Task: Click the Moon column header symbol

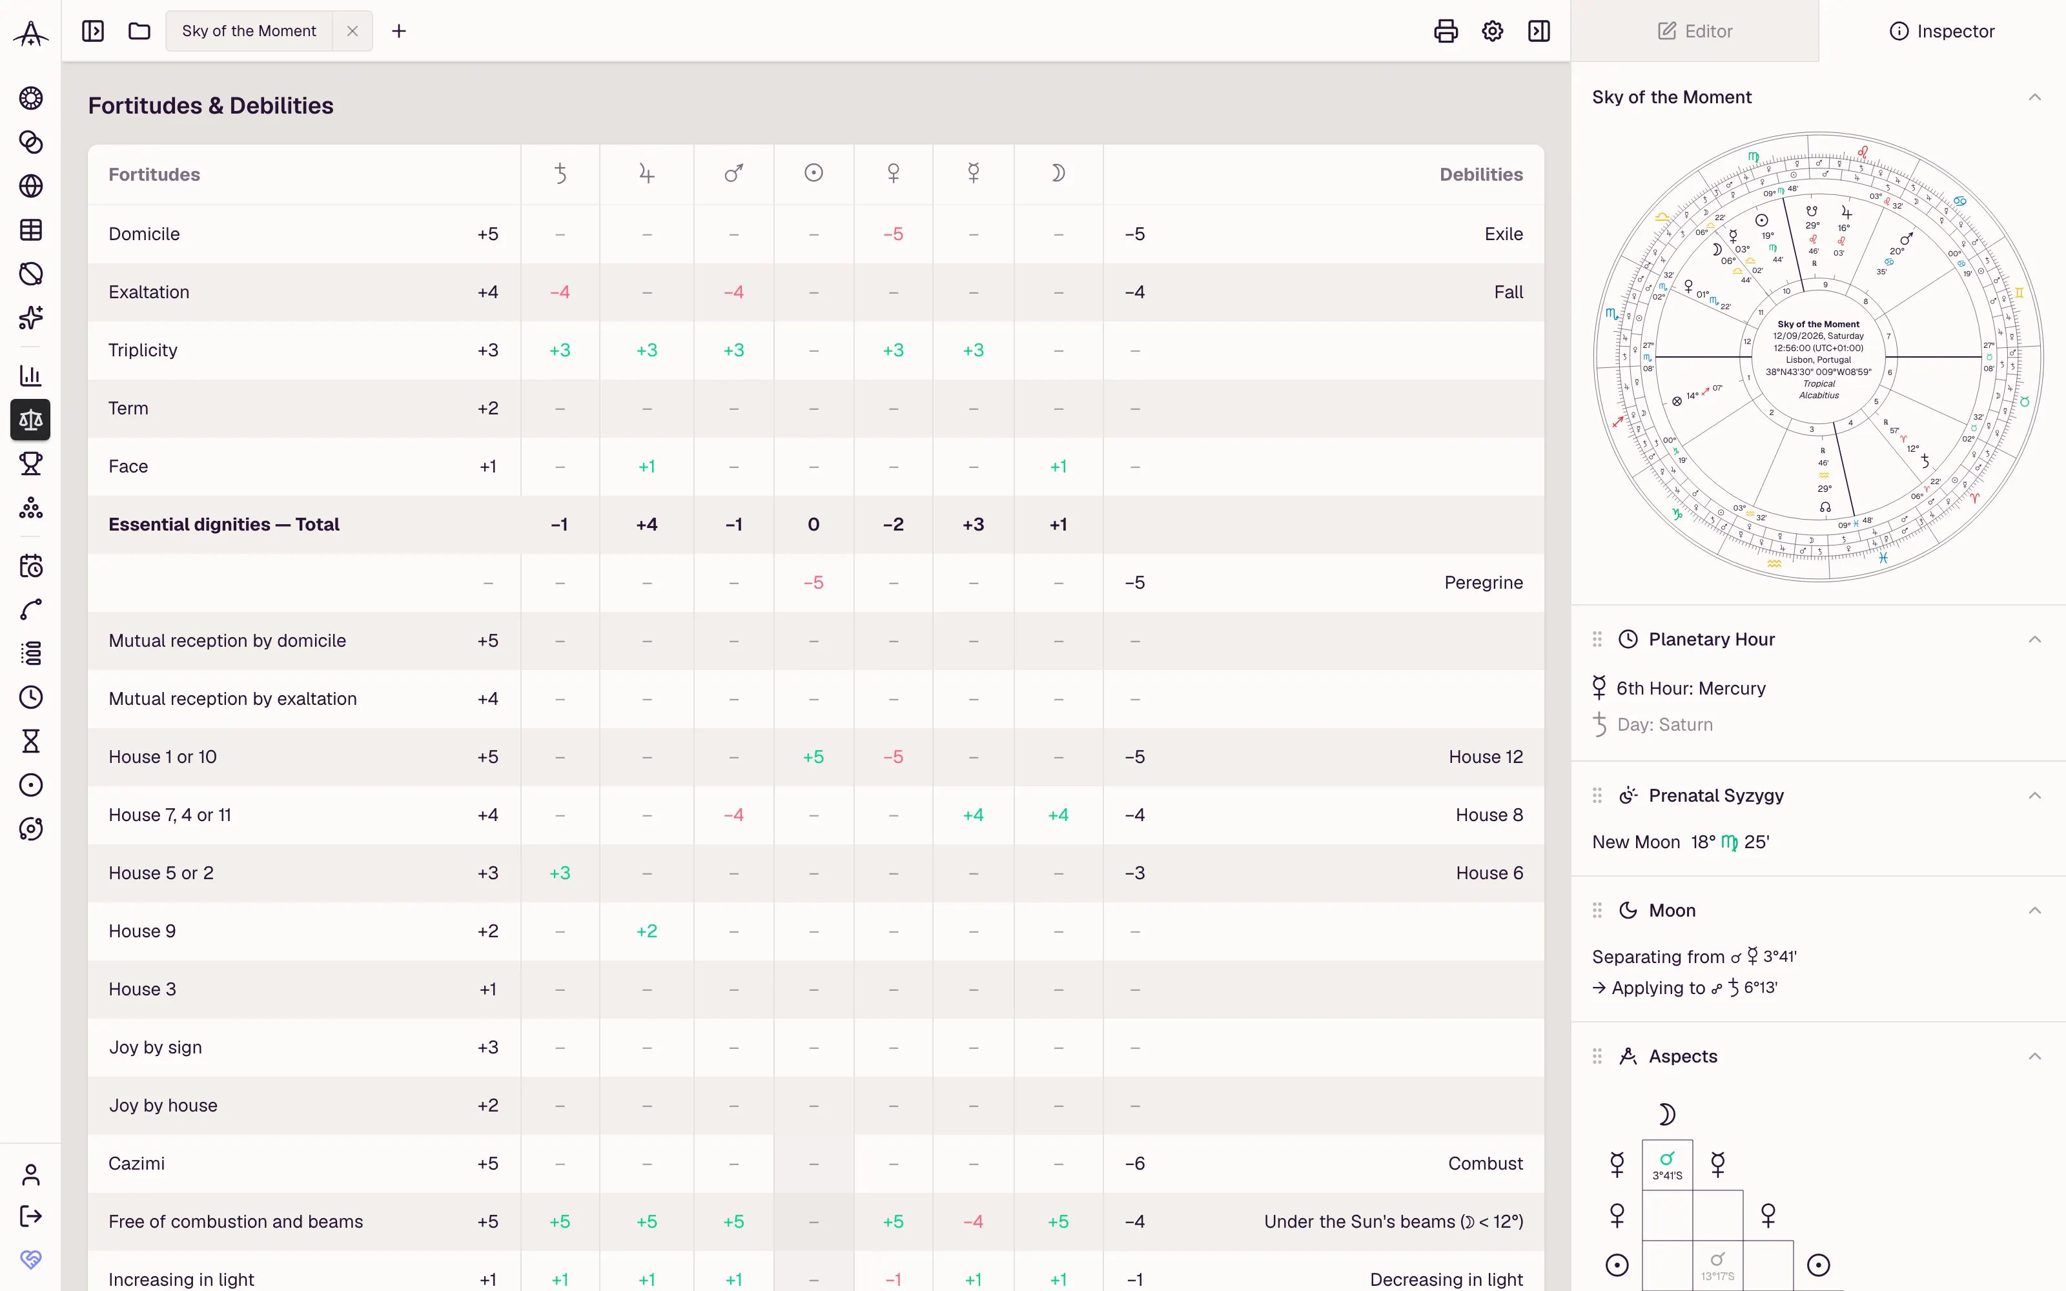Action: pos(1058,174)
